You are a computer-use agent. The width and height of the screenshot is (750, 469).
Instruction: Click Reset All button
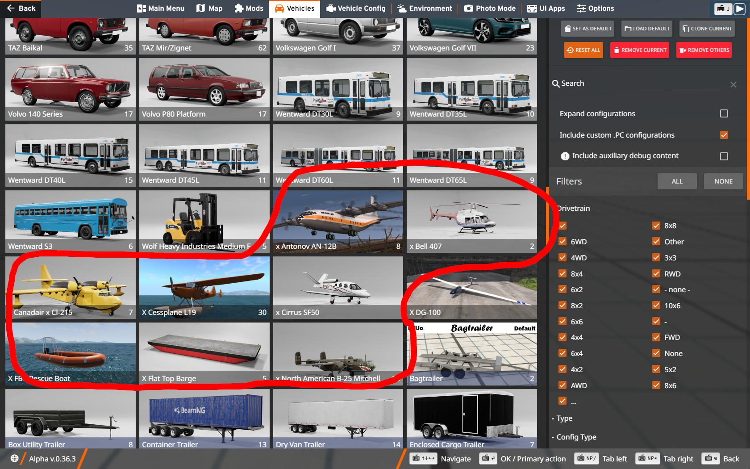click(x=583, y=50)
